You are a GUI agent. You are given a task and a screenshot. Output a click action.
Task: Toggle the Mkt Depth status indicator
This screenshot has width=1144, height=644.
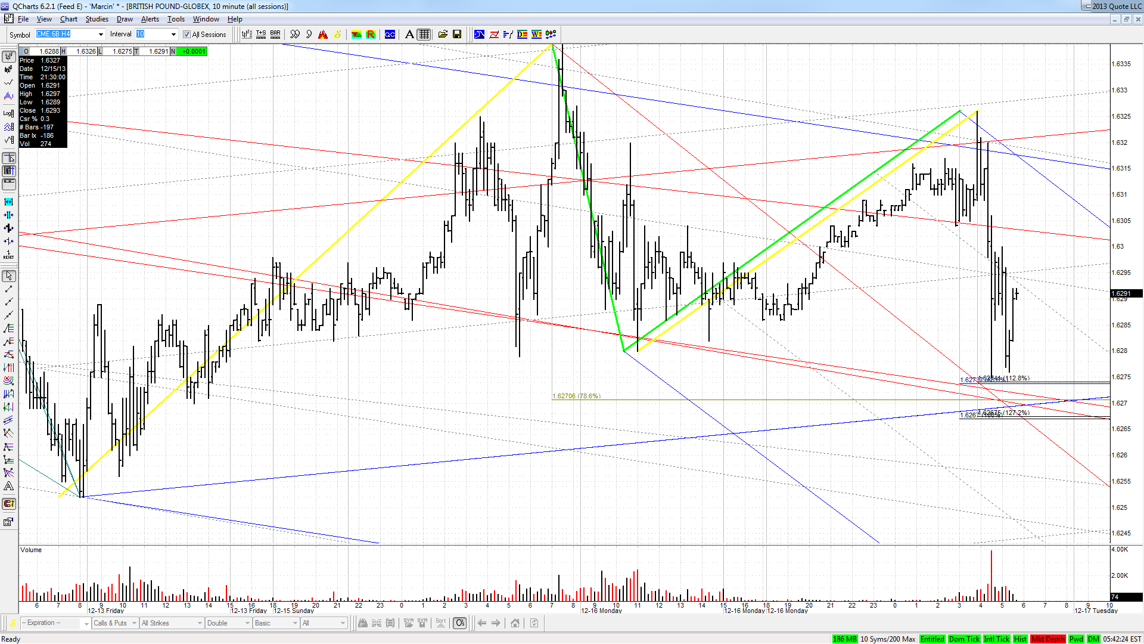(1047, 639)
